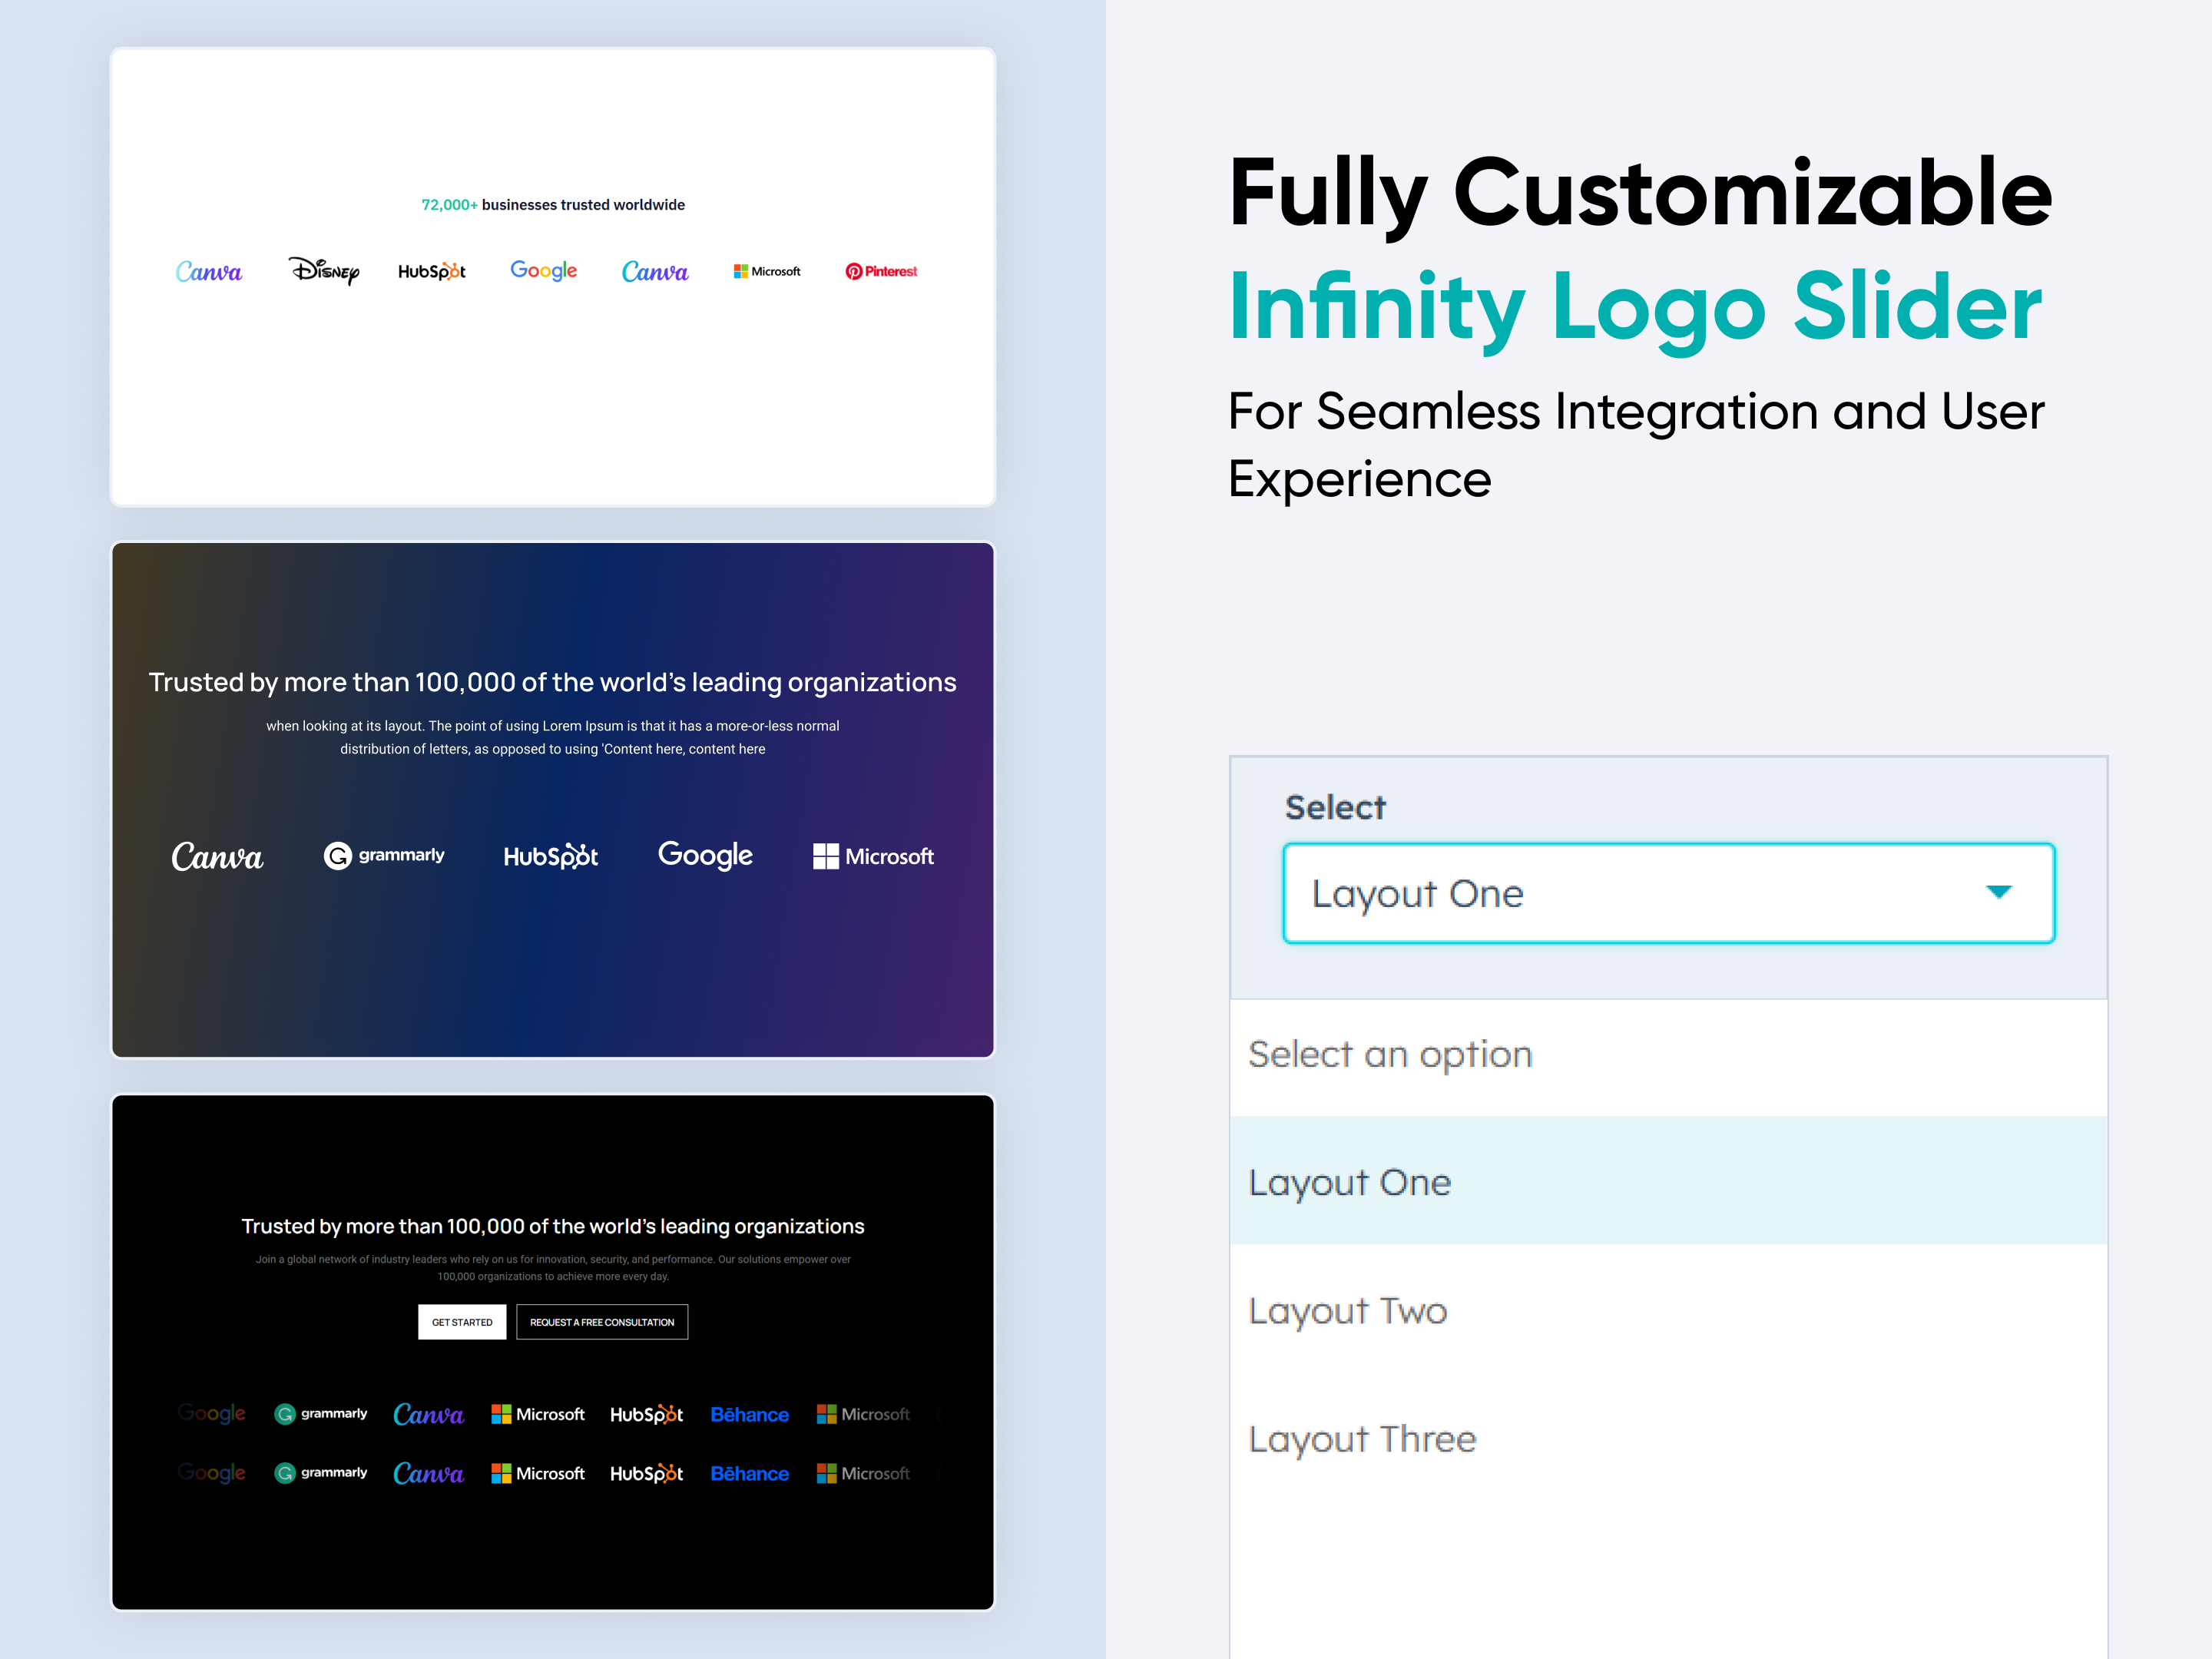
Task: Click the white Google logo in the gradient card
Action: tap(705, 855)
